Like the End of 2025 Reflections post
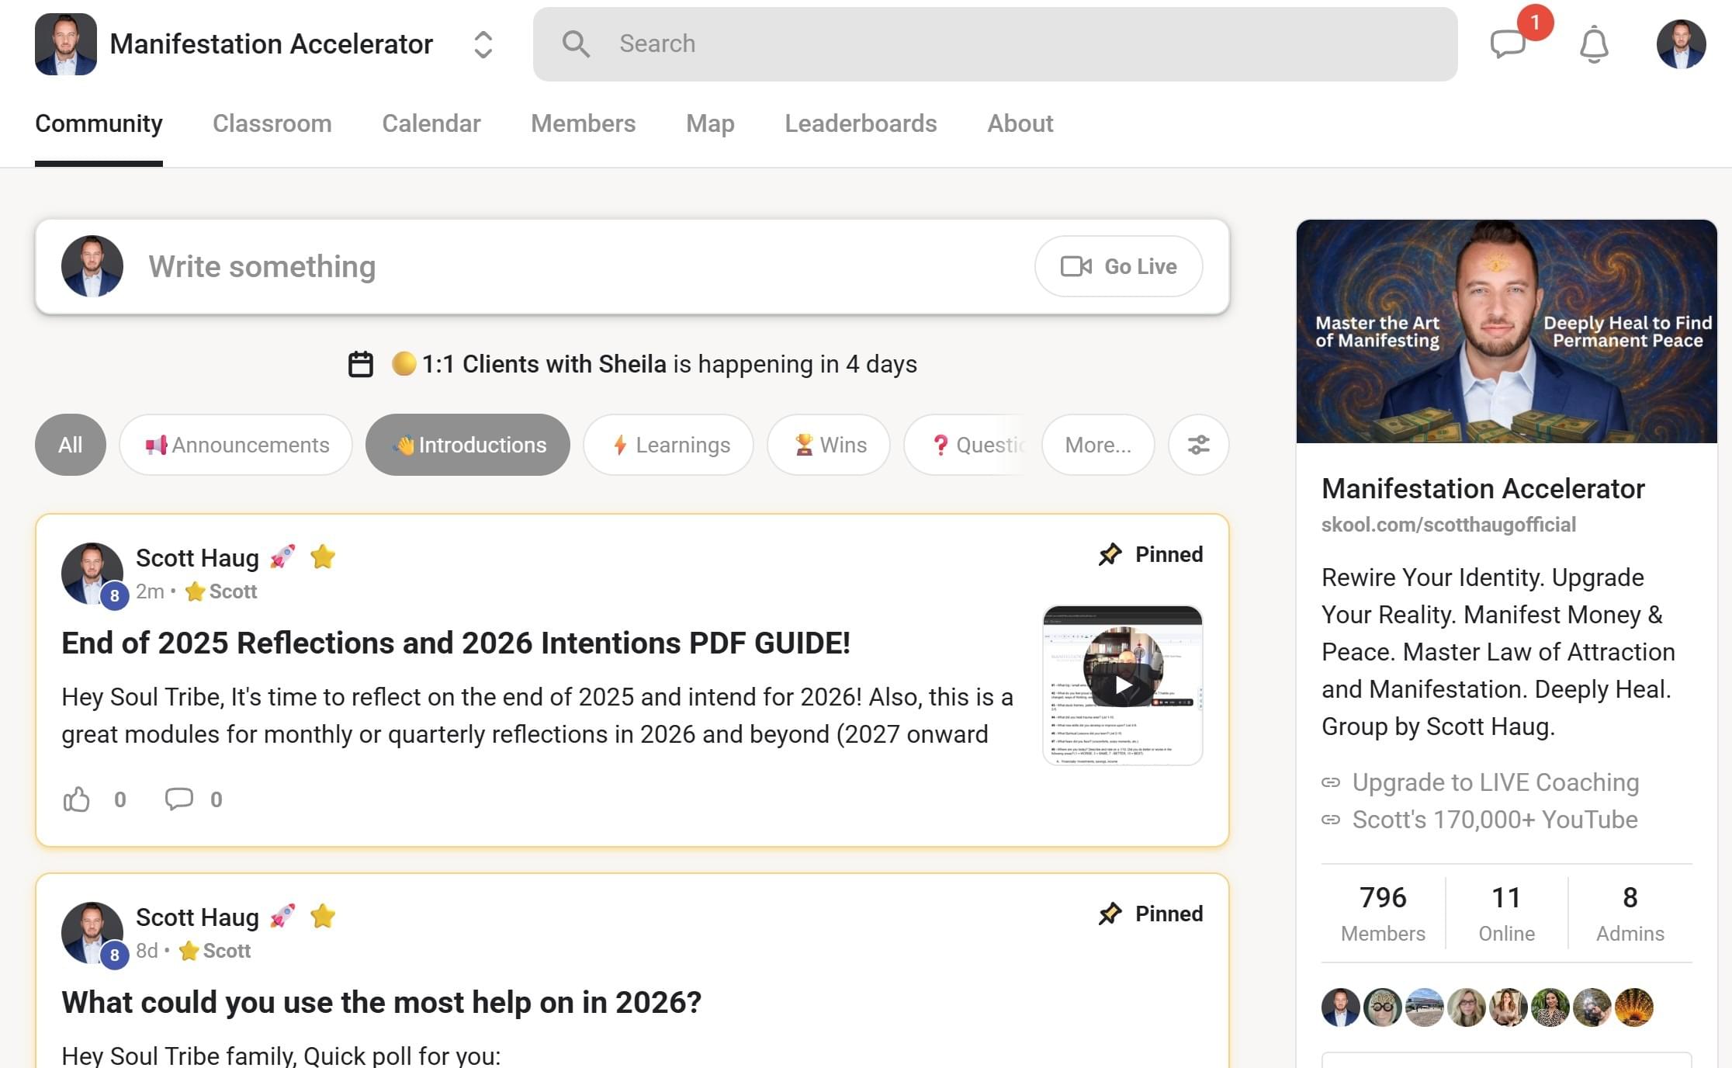This screenshot has height=1068, width=1732. pyautogui.click(x=77, y=799)
